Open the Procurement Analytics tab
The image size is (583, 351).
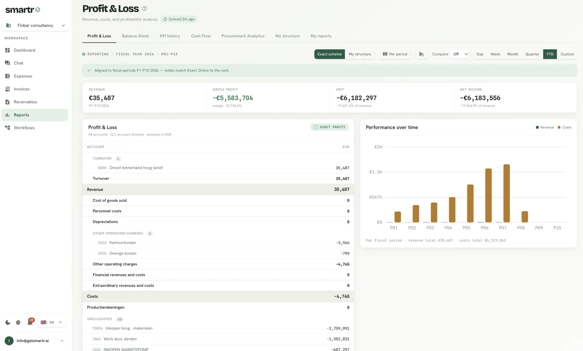(x=243, y=36)
